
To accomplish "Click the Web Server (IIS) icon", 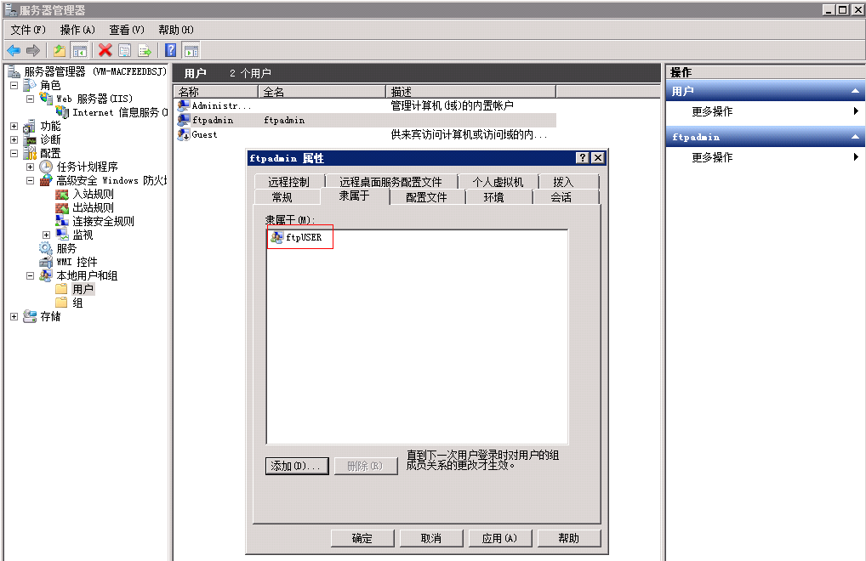I will pyautogui.click(x=47, y=99).
